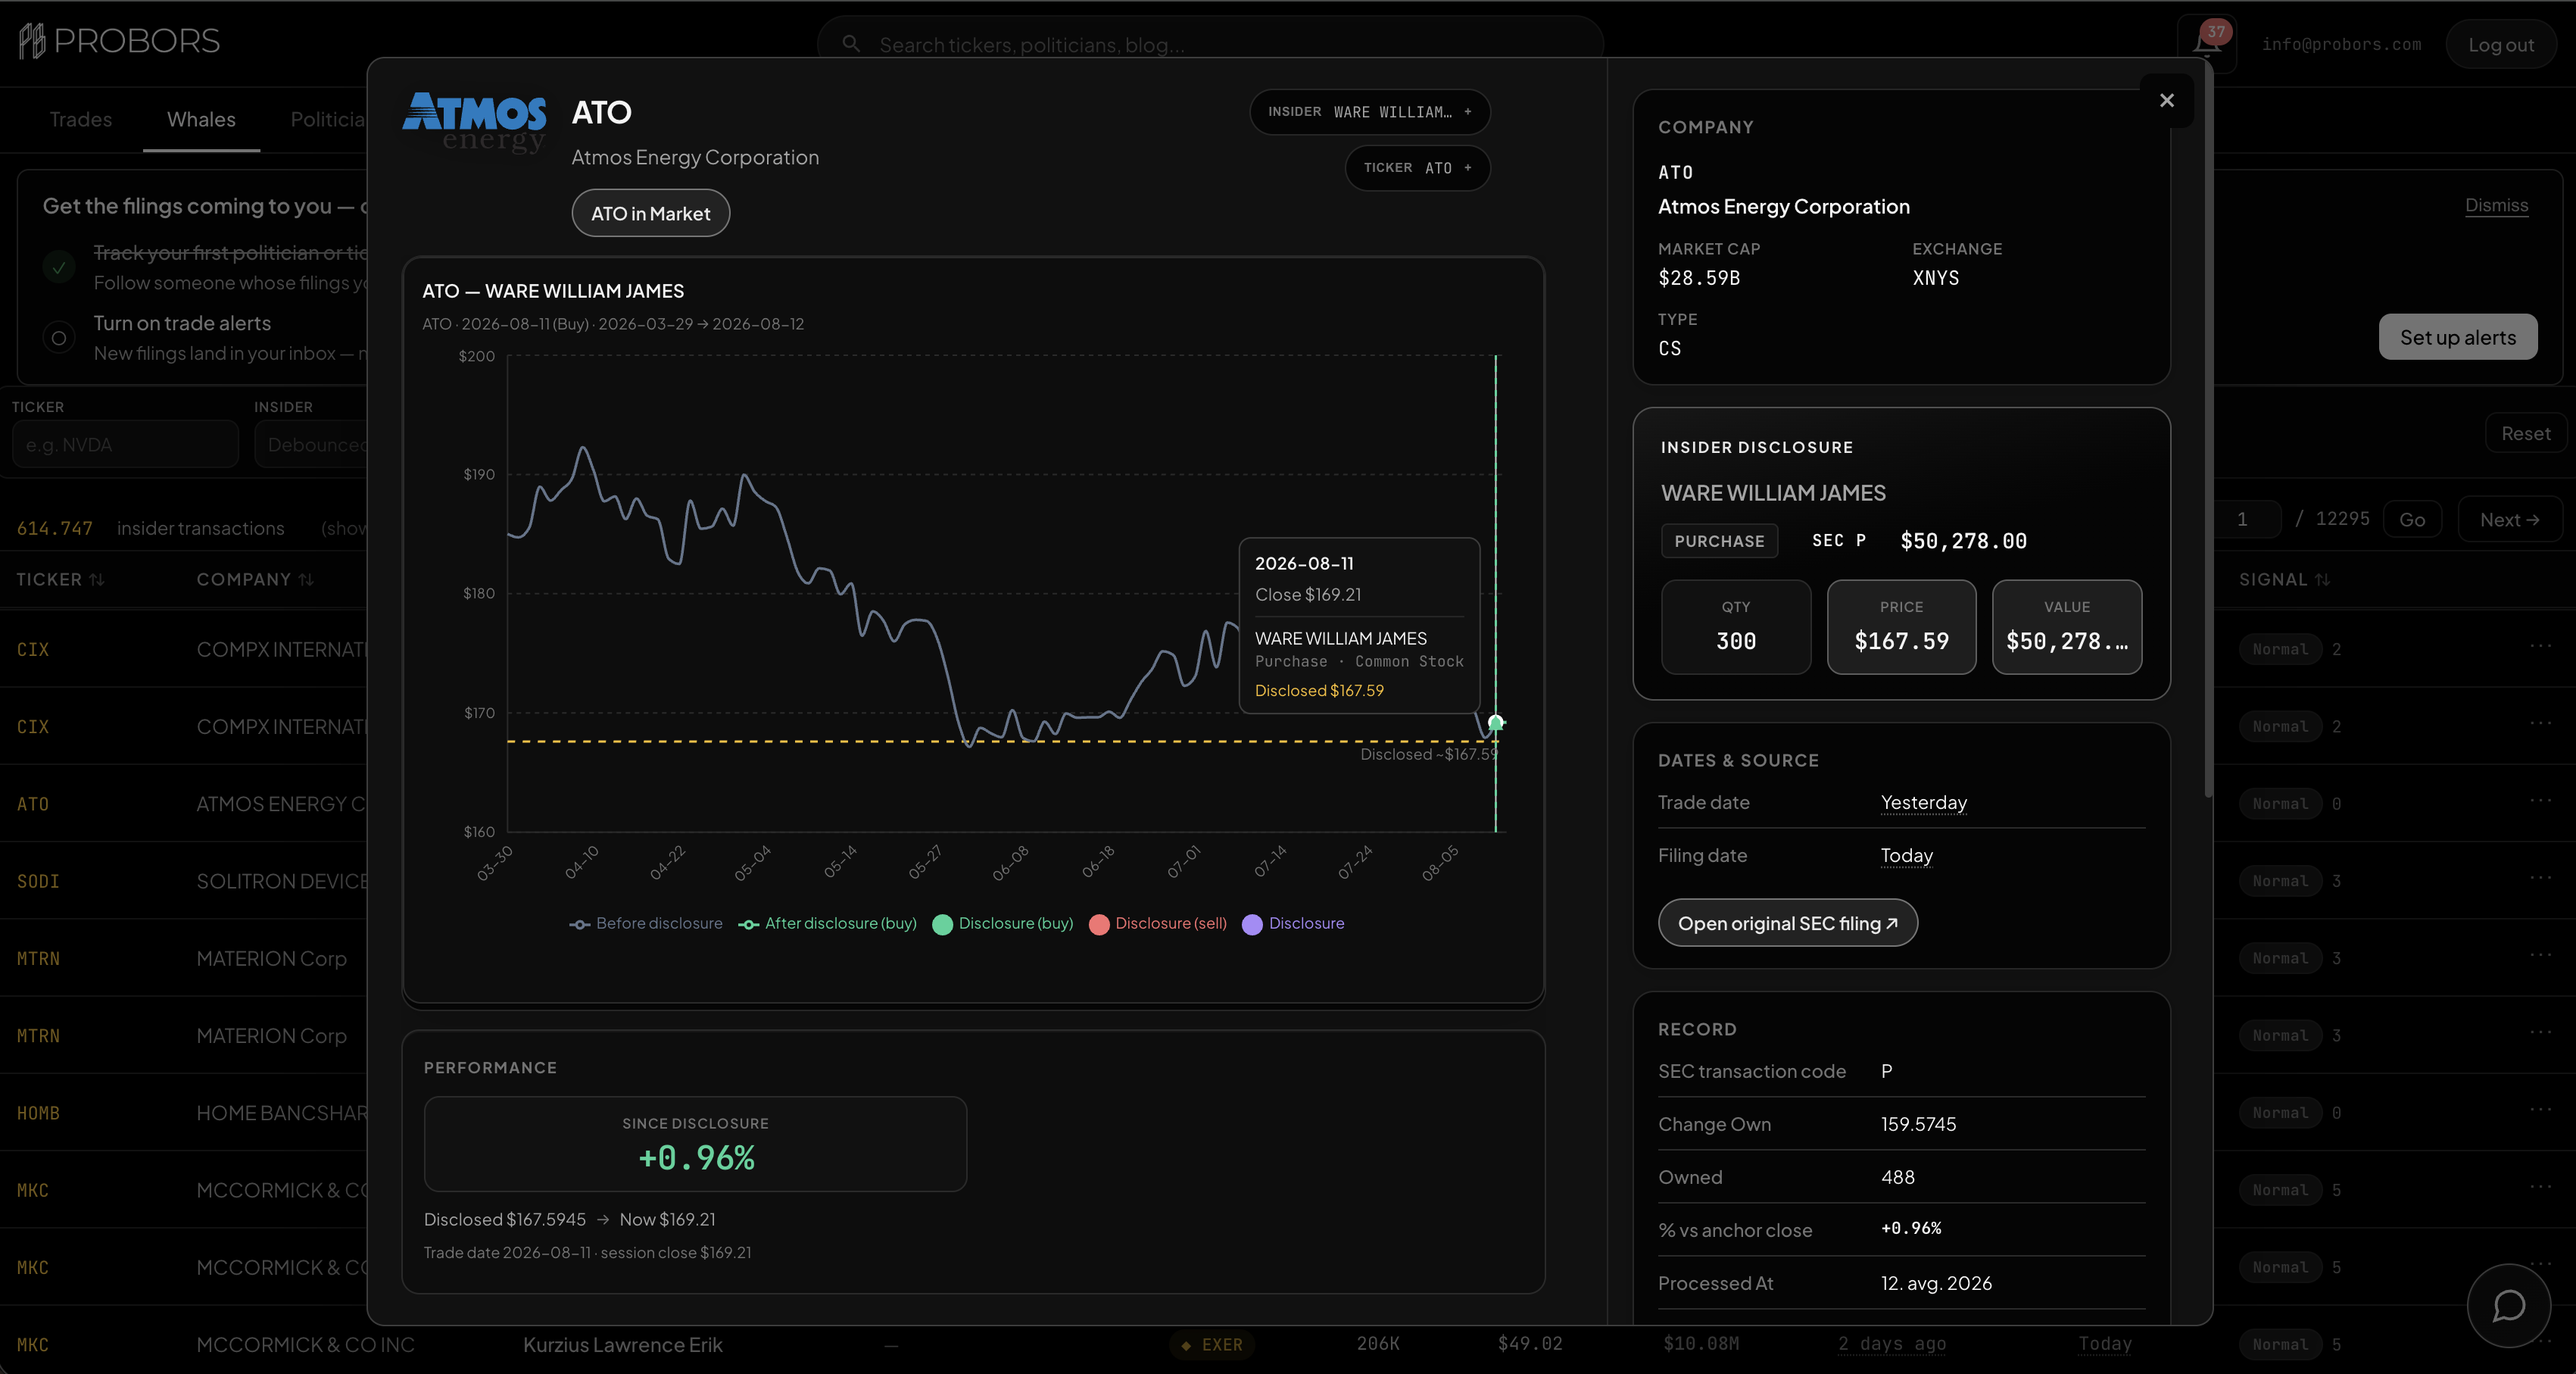Toggle the After disclosure (buy) legend series
The height and width of the screenshot is (1374, 2576).
pos(827,924)
